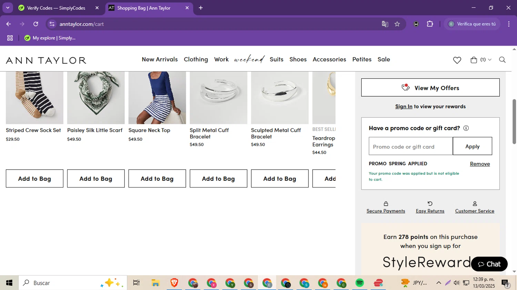The image size is (517, 290).
Task: Click Sign In to view rewards
Action: [x=404, y=107]
